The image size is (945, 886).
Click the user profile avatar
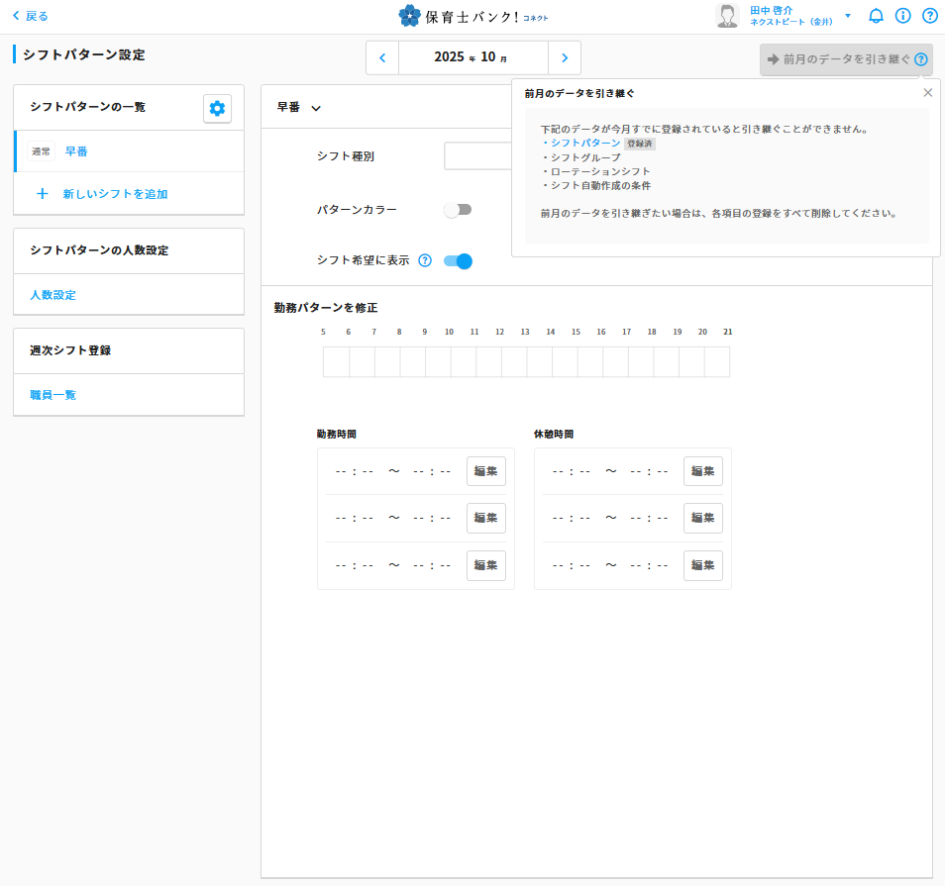[x=727, y=16]
